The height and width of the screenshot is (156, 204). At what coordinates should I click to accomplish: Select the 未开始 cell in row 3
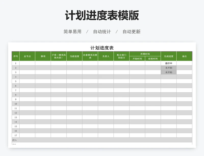[x=169, y=72]
